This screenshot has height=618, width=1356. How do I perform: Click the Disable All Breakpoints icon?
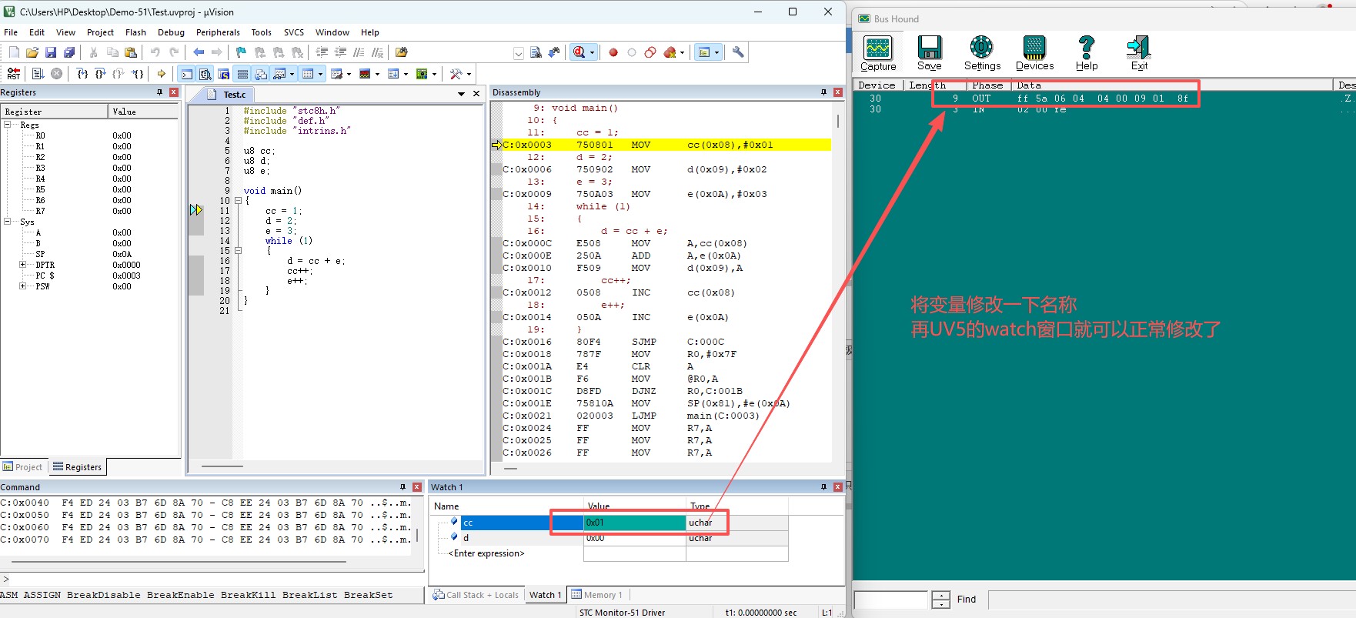(x=650, y=52)
